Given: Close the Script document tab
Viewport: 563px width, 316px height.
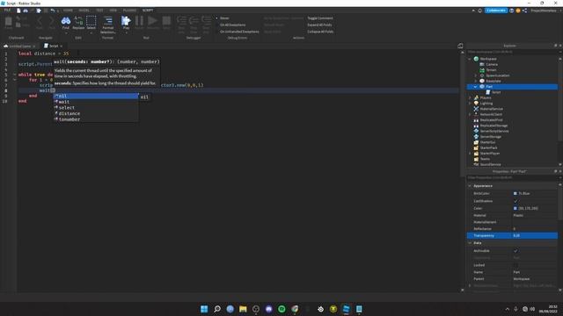Looking at the screenshot, I should click(62, 47).
